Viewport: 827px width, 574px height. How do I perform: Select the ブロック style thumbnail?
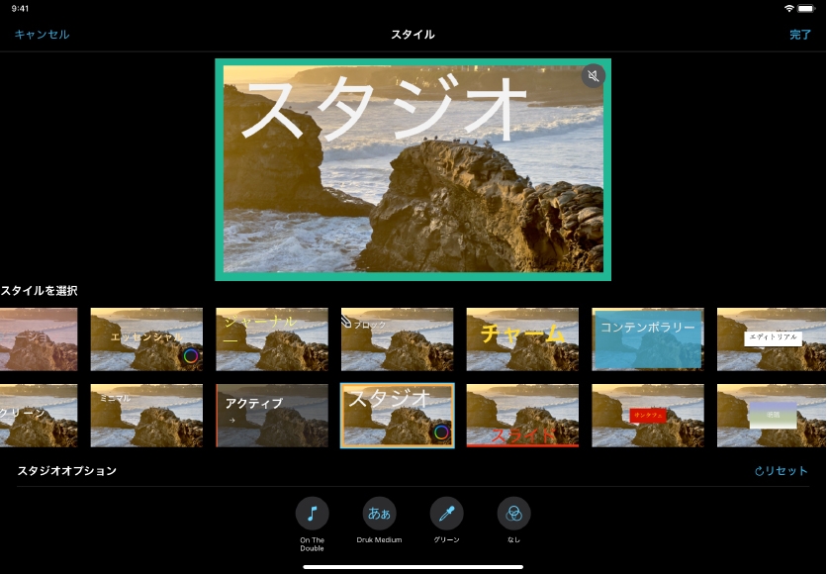(x=397, y=338)
